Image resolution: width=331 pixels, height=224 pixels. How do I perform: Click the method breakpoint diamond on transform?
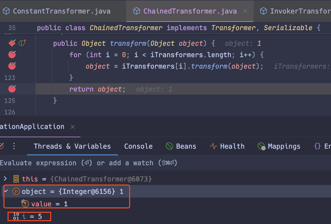[x=12, y=43]
